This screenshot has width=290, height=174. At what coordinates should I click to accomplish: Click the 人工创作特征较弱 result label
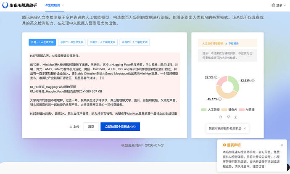click(x=213, y=44)
